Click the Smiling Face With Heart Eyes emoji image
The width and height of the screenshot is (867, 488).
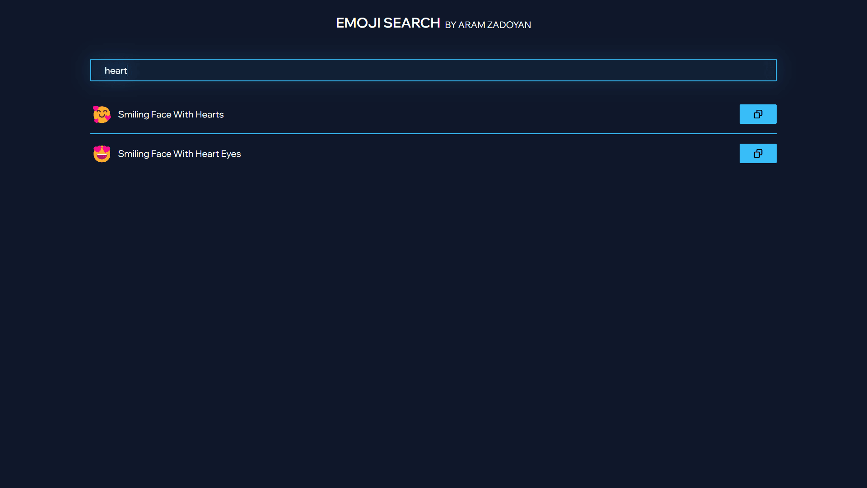tap(102, 154)
